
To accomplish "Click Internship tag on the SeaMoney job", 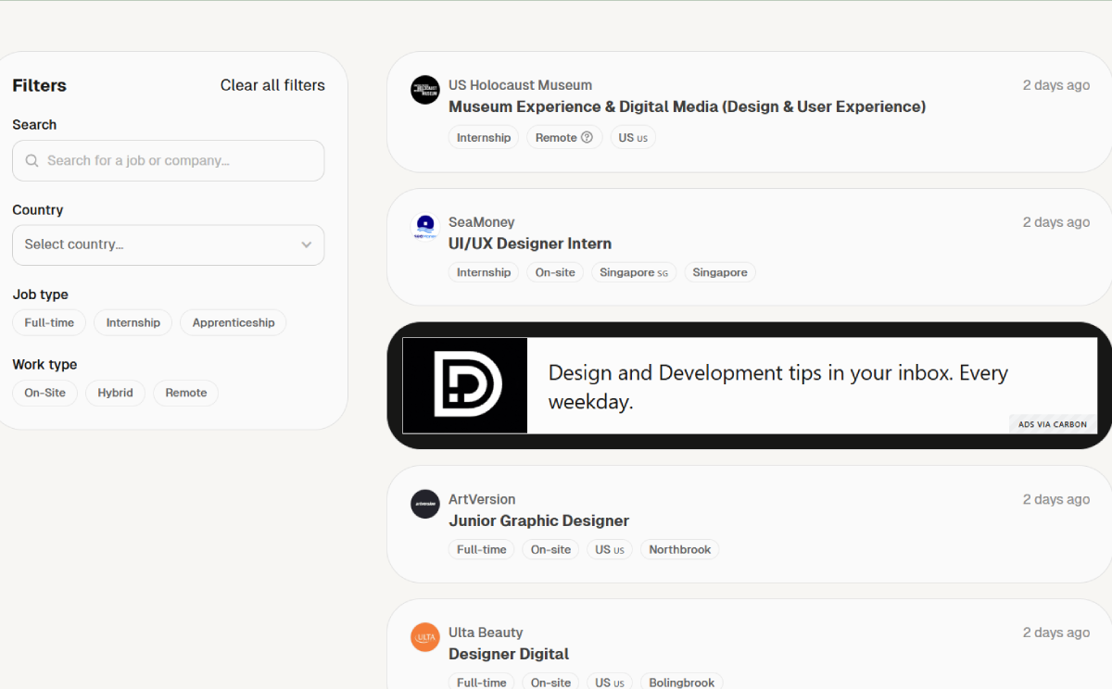I will pos(484,272).
